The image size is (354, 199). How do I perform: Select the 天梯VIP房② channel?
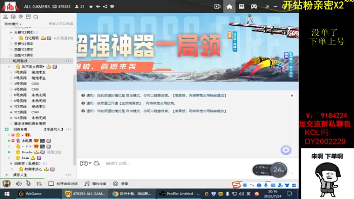24,44
